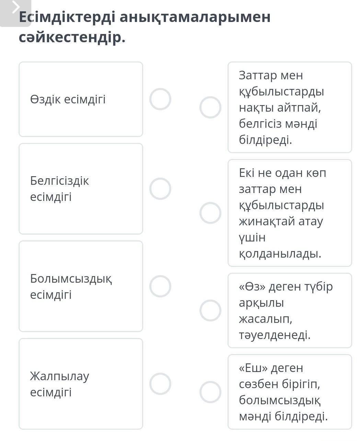Select the circle next to Болымсыздық есімдігі

[x=160, y=286]
